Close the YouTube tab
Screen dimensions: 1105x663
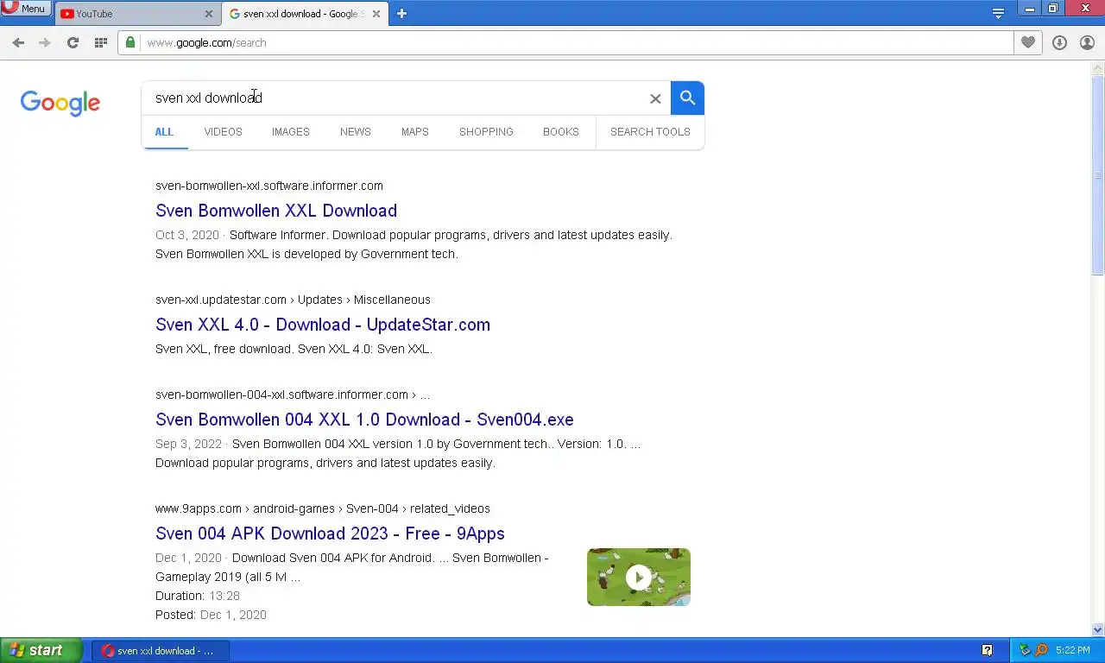(x=209, y=14)
